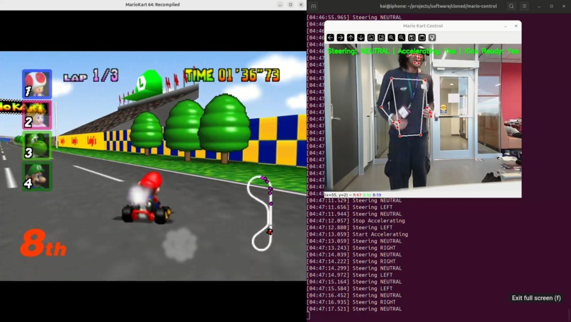Click the pixel coordinate status bar readout
Viewport: 571px width, 322px height.
[x=353, y=195]
